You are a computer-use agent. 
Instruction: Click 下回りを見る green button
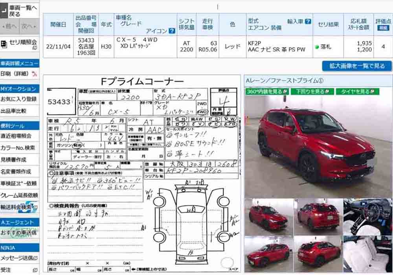tap(312, 92)
